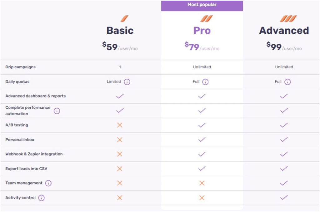Click the double-stripe Pro plan logo
Viewport: 320px width, 212px height.
point(206,19)
